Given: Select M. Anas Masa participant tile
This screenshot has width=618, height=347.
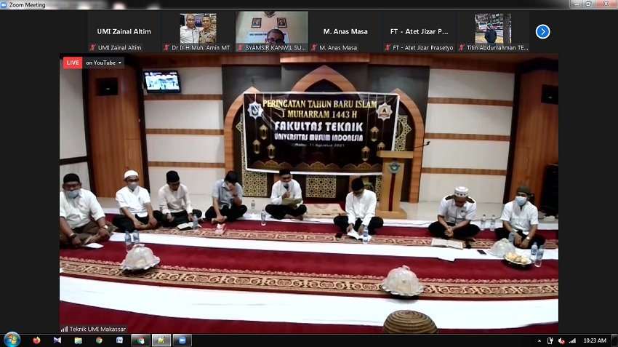Looking at the screenshot, I should click(x=345, y=31).
